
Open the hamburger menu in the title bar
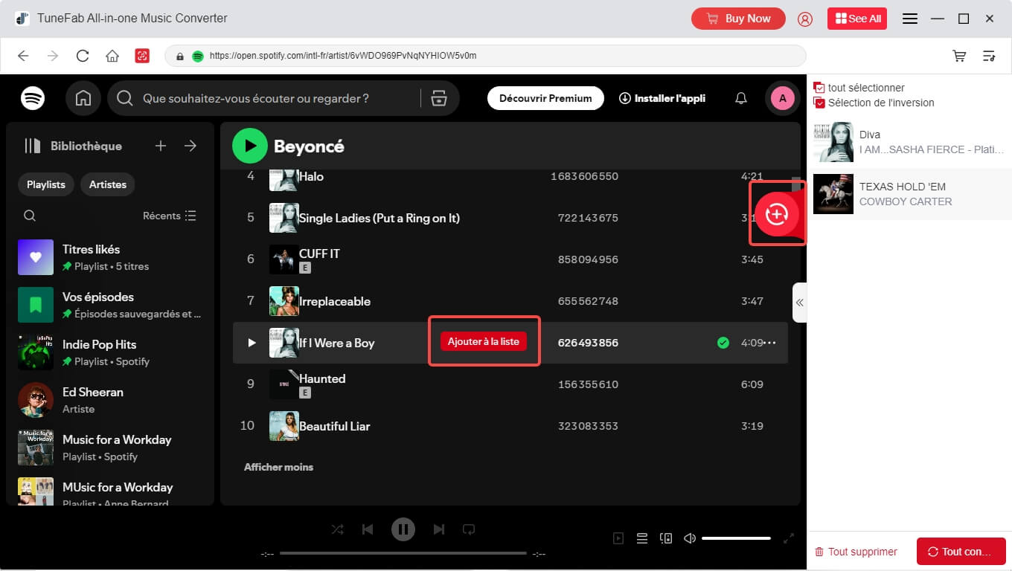coord(910,19)
